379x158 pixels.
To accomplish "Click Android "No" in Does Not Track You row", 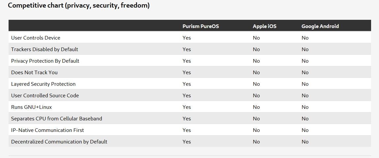I will (x=305, y=73).
